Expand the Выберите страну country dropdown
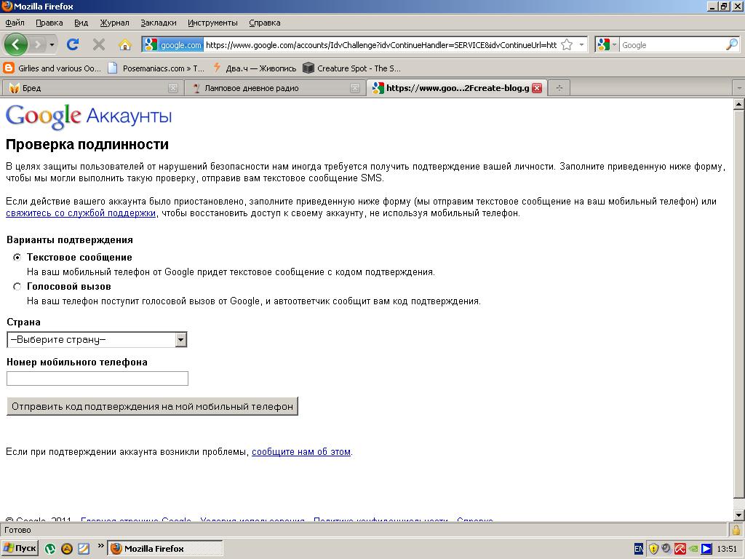This screenshot has height=559, width=745. [x=97, y=339]
